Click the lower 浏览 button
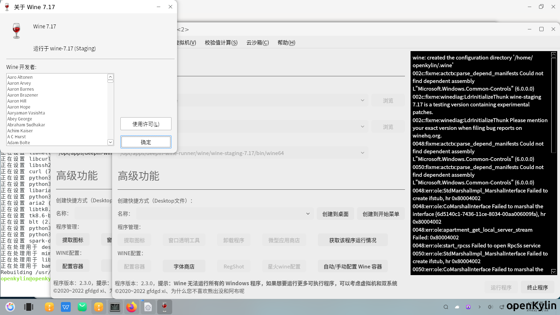Viewport: 560px width, 315px height. click(x=388, y=127)
